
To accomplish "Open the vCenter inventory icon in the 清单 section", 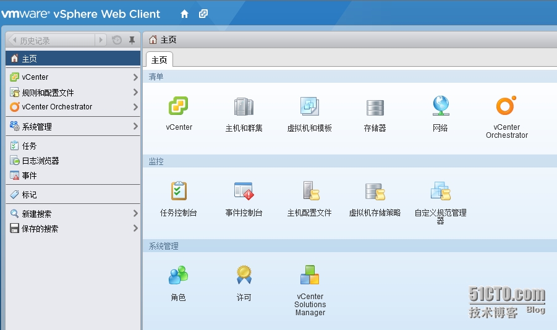I will coord(178,106).
